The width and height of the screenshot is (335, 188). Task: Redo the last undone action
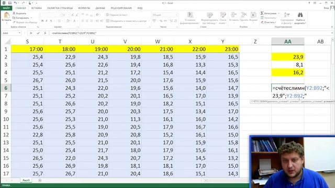[23, 3]
